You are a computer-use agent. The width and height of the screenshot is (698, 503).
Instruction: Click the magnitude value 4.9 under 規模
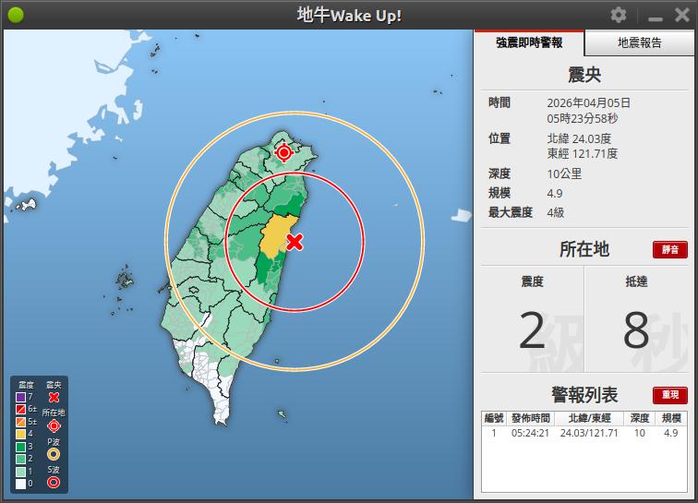pyautogui.click(x=555, y=193)
